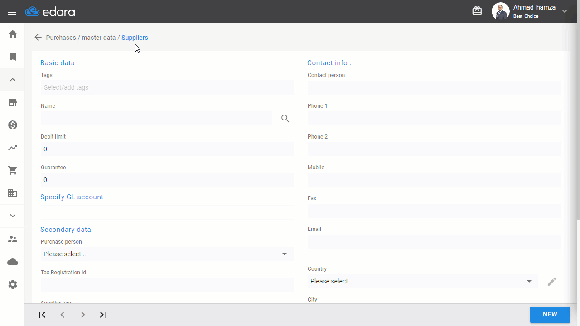Open the gift card icon in header
Screen dimensions: 580x326
[477, 11]
